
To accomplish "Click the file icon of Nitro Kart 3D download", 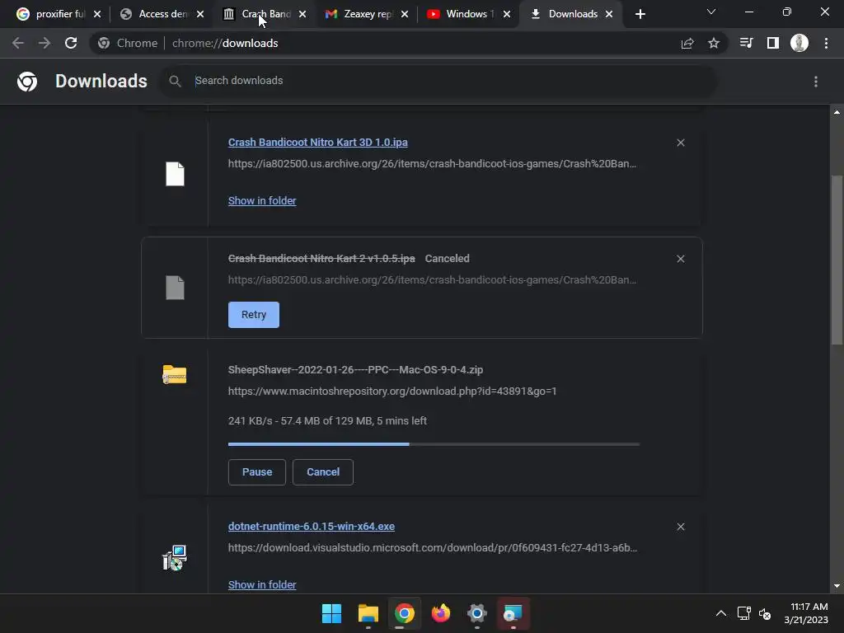I will 175,174.
